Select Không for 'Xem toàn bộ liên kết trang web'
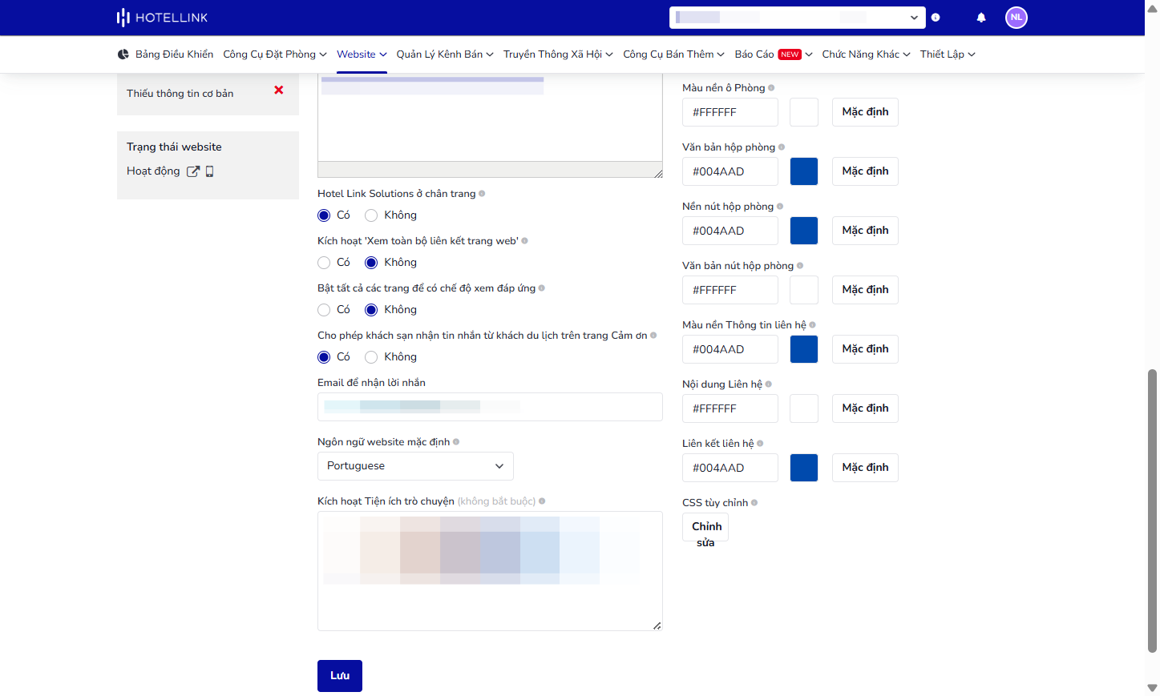The width and height of the screenshot is (1160, 696). 371,263
